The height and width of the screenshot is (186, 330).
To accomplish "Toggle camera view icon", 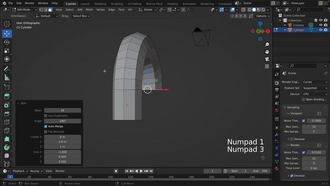I will pyautogui.click(x=267, y=59).
